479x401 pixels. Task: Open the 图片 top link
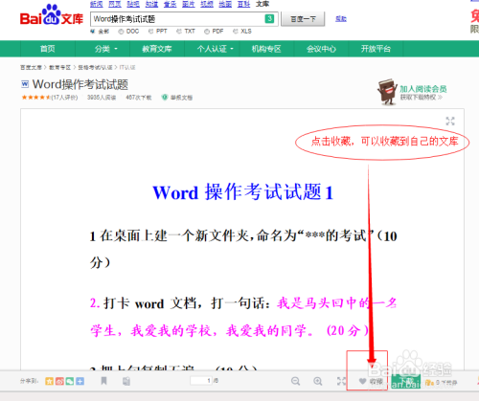189,4
